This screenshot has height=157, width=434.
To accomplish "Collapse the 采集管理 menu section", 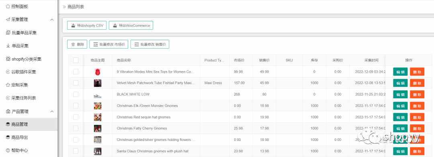I will coord(52,20).
